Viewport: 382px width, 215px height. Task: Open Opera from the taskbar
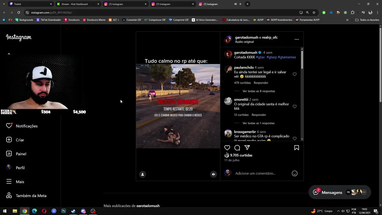[44, 211]
